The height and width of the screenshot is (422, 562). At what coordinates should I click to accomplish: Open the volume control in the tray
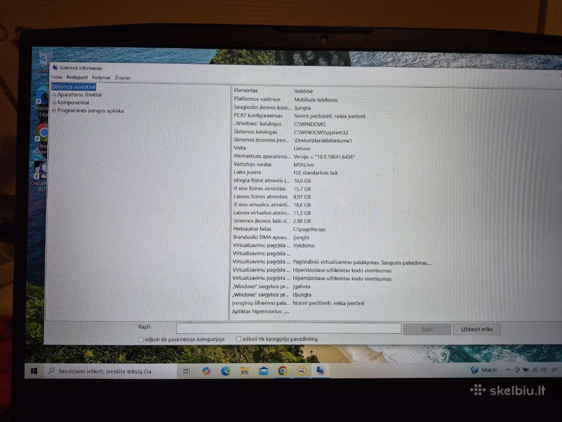point(543,370)
